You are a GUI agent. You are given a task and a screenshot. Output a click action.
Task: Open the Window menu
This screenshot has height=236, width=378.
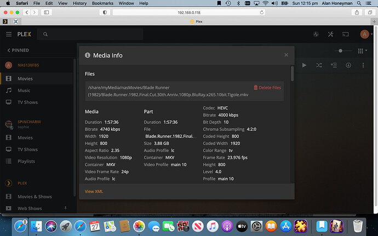pyautogui.click(x=126, y=3)
